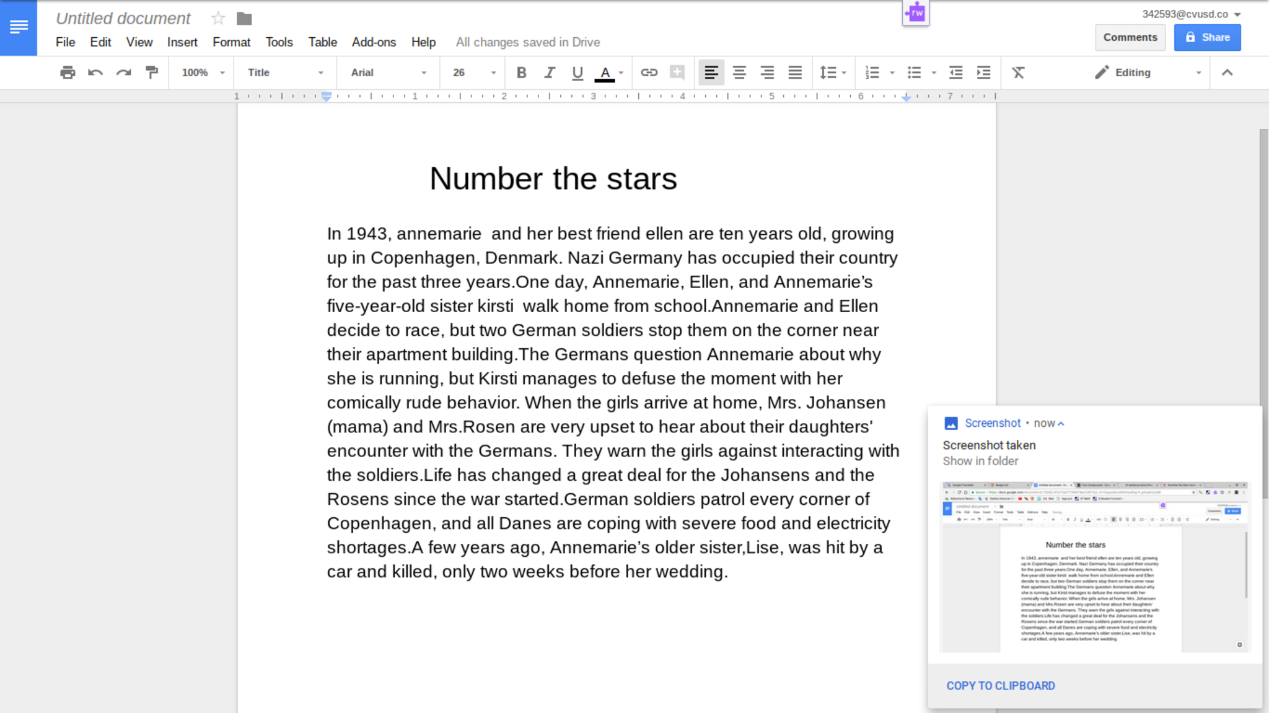The width and height of the screenshot is (1269, 713).
Task: Toggle bold formatting
Action: 521,72
